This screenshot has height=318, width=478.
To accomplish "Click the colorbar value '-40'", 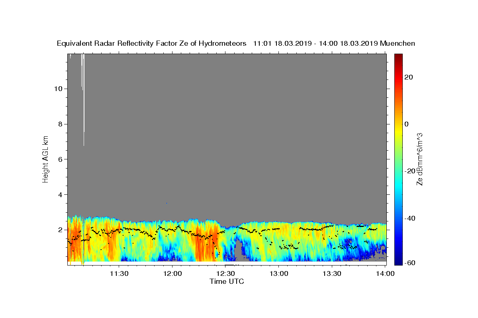I will click(409, 218).
